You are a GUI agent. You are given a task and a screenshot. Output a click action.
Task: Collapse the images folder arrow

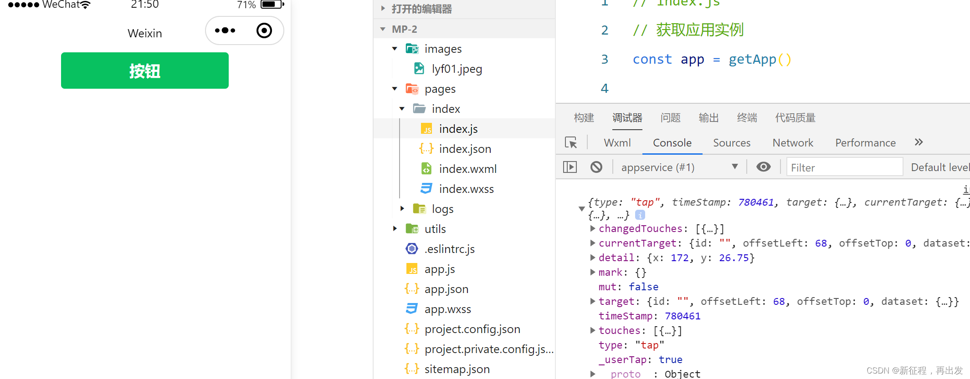click(x=395, y=49)
